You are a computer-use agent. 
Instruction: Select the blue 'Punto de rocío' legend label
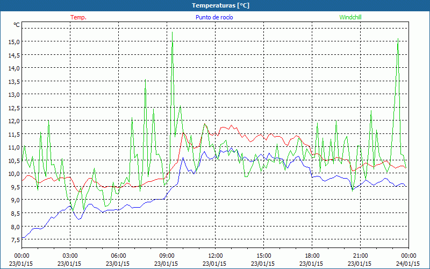(x=214, y=17)
